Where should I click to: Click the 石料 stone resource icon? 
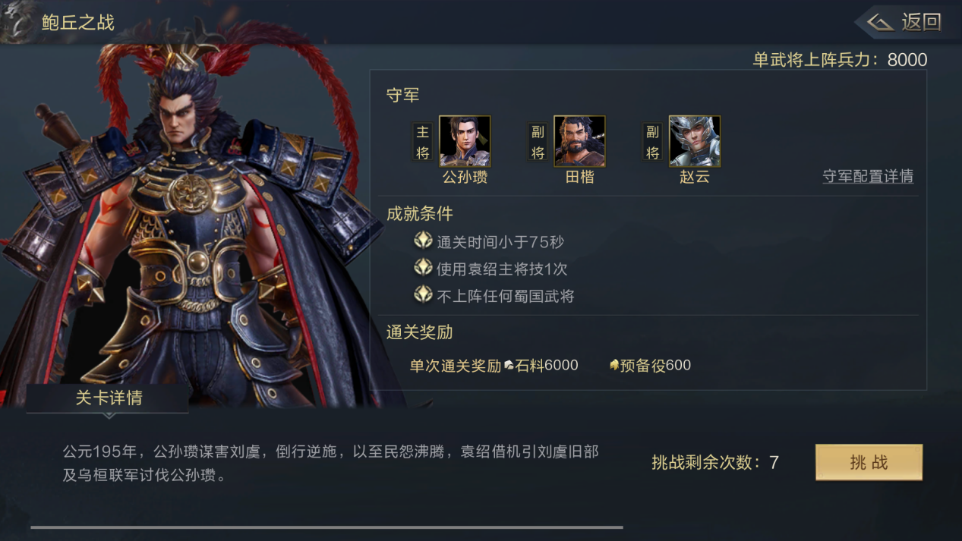coord(509,366)
